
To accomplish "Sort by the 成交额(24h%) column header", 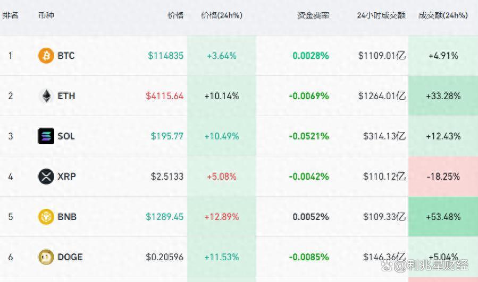I will tap(443, 15).
